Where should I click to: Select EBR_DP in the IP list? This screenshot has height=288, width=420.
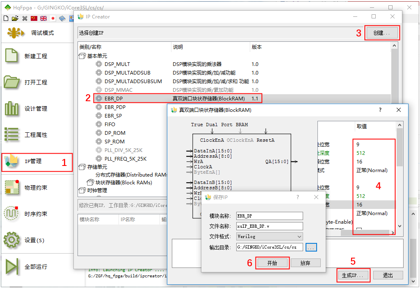(114, 99)
